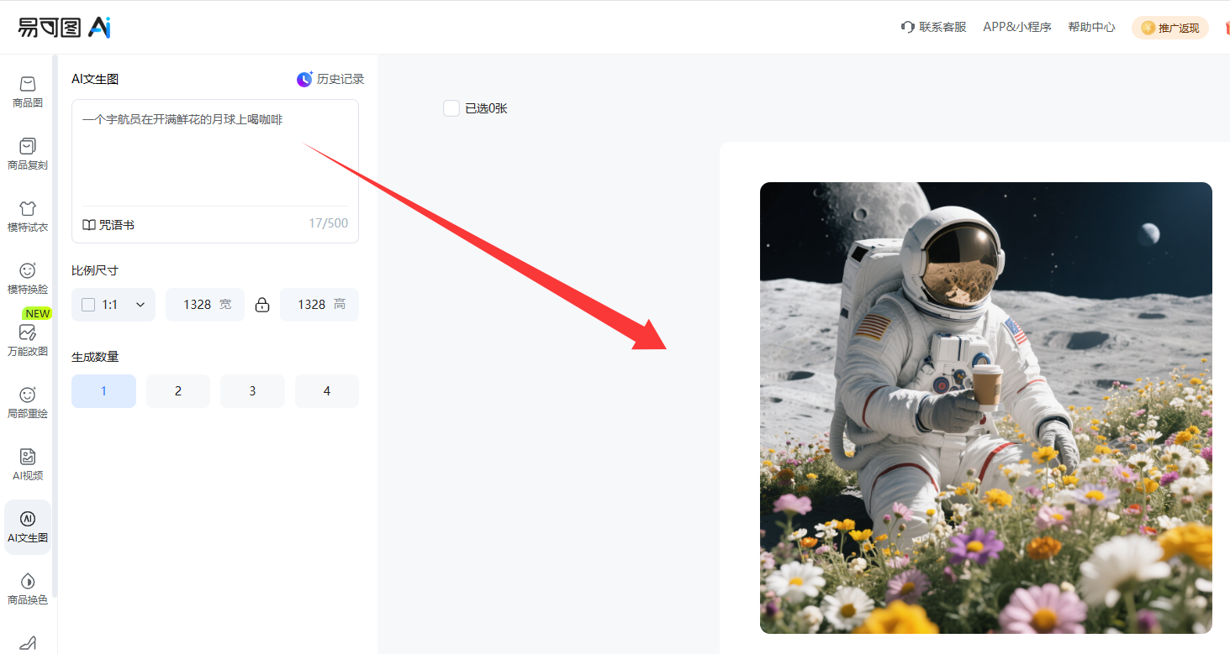Open the AI视频 sidebar tool
This screenshot has height=654, width=1230.
[28, 465]
